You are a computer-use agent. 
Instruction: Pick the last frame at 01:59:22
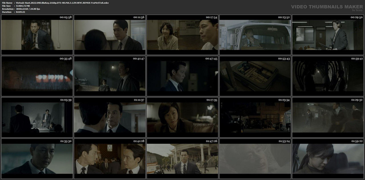328,159
